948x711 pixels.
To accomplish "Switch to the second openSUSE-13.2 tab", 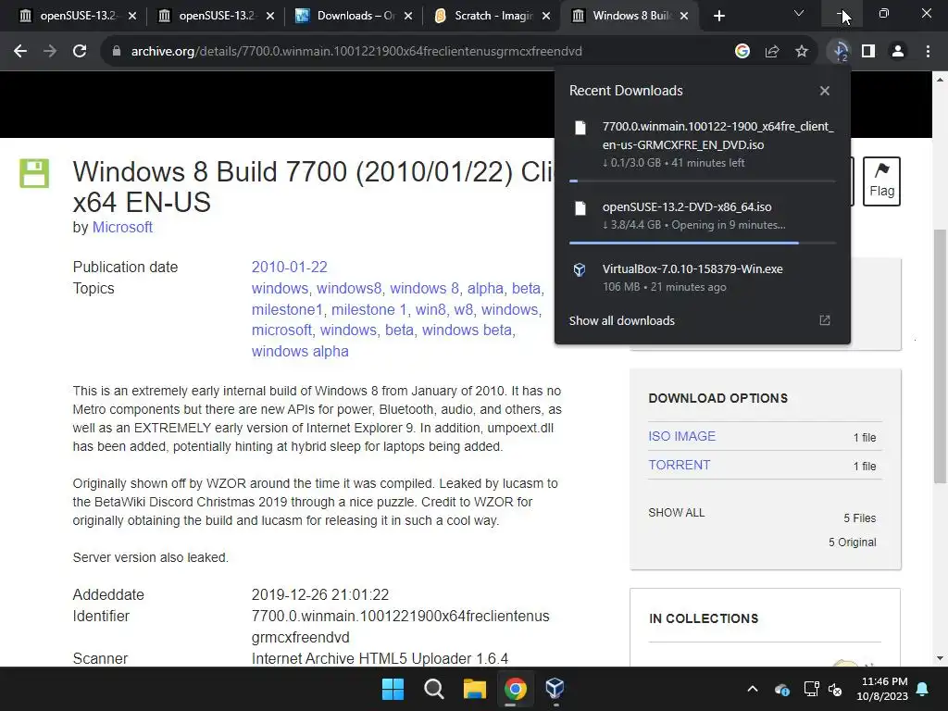I will tap(217, 16).
